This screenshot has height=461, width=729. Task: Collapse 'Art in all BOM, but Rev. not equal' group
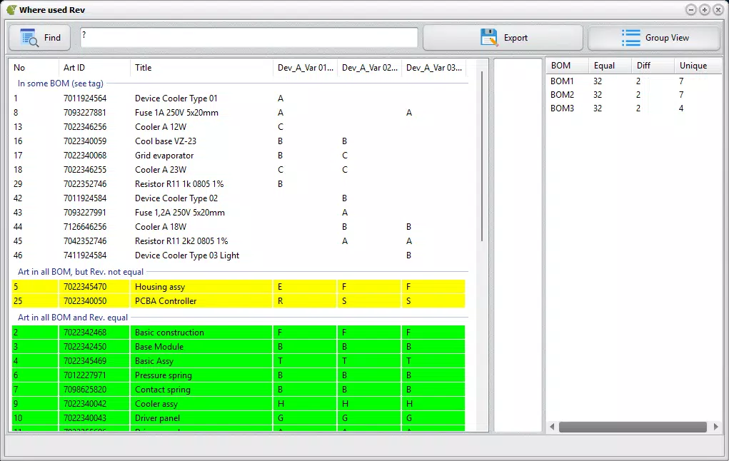point(81,272)
